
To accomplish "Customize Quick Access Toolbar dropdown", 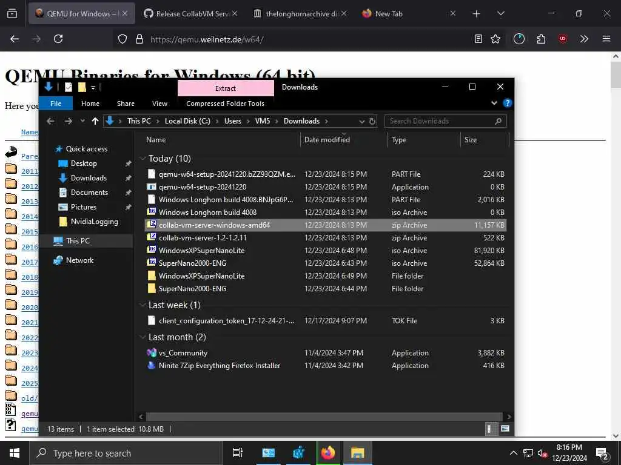I will (x=93, y=87).
